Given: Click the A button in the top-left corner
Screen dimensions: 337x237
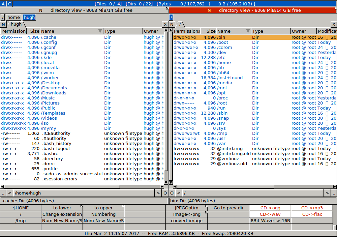Looking at the screenshot, I should pos(4,4).
